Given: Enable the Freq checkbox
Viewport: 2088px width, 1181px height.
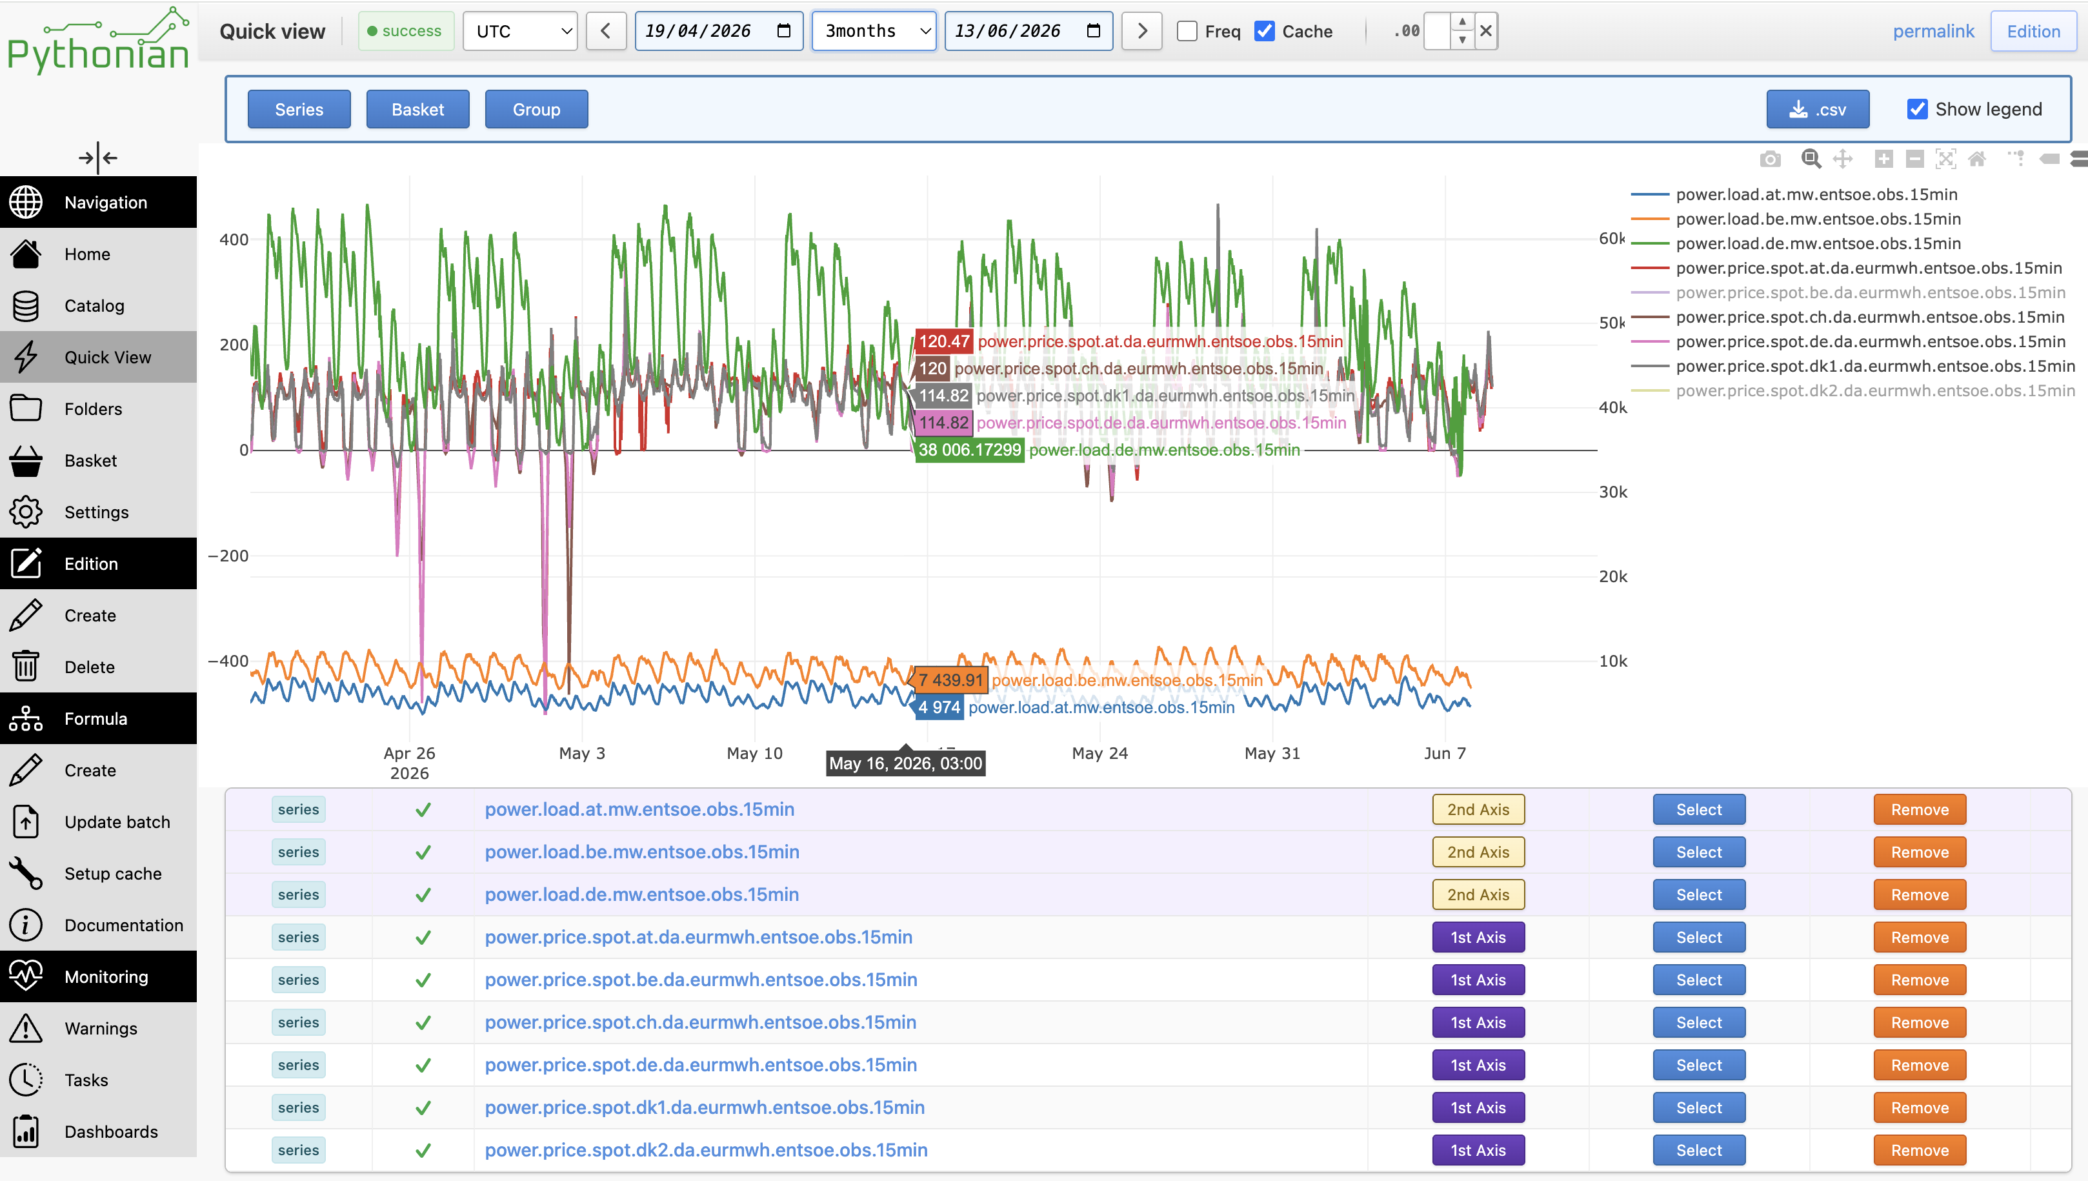Looking at the screenshot, I should click(1187, 31).
